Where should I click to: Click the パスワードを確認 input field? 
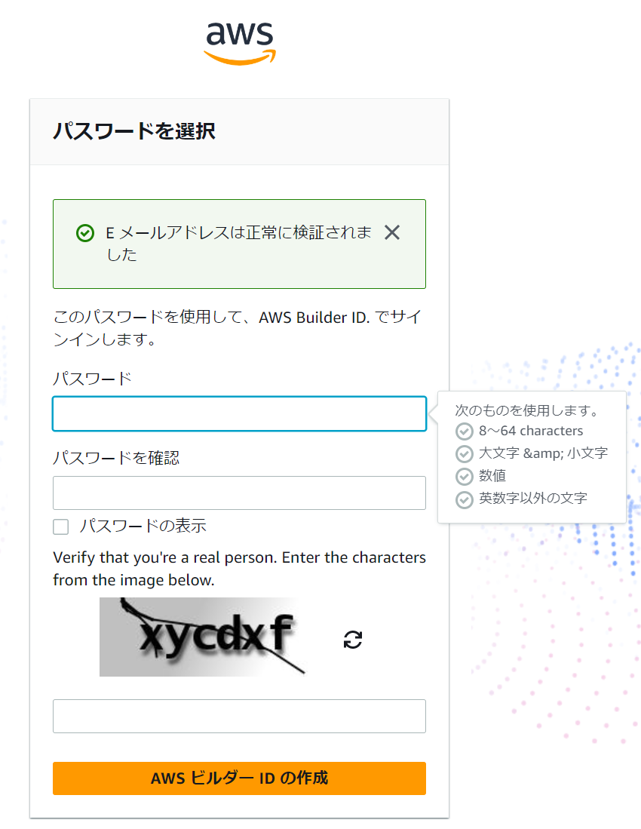point(239,493)
